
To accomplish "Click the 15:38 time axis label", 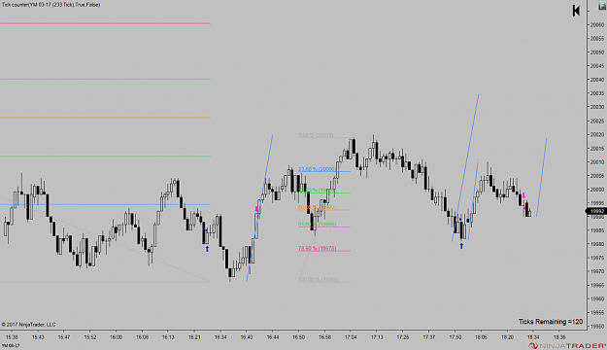I will coord(12,337).
